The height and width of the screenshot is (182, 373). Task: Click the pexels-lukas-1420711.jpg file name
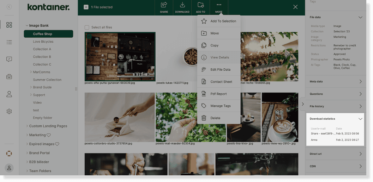[x=172, y=83]
